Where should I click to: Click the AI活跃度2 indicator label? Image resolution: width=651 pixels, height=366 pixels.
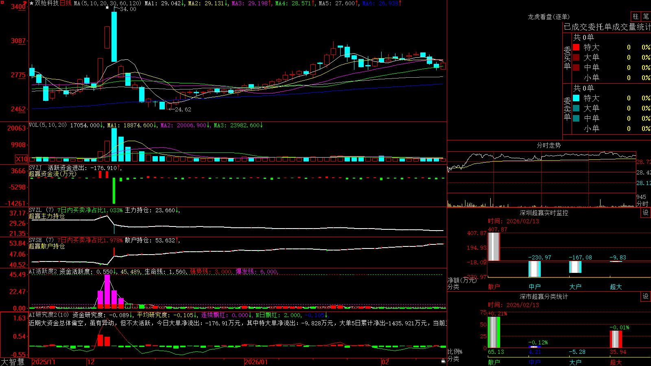click(x=43, y=272)
